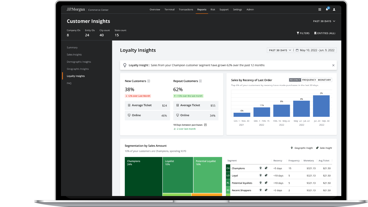Expand the header Past 30 Days dropdown

pyautogui.click(x=324, y=21)
